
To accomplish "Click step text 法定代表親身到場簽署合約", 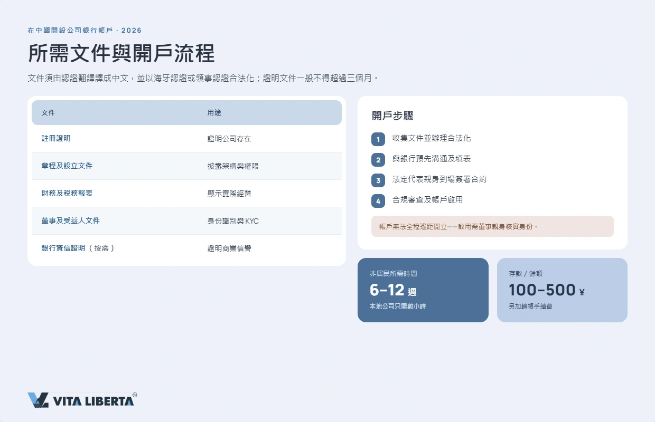I will click(x=439, y=179).
